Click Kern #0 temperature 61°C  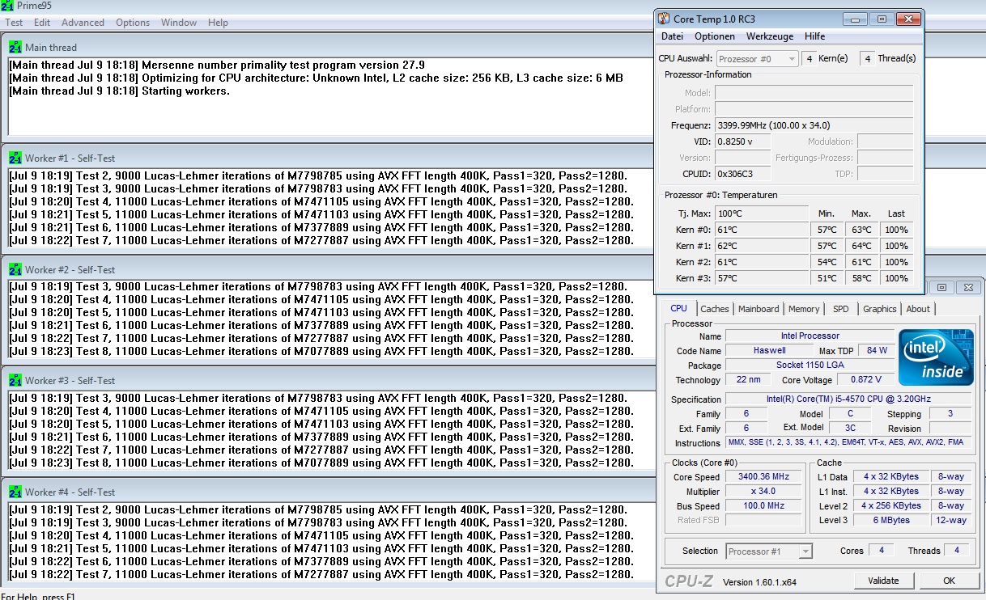(761, 230)
